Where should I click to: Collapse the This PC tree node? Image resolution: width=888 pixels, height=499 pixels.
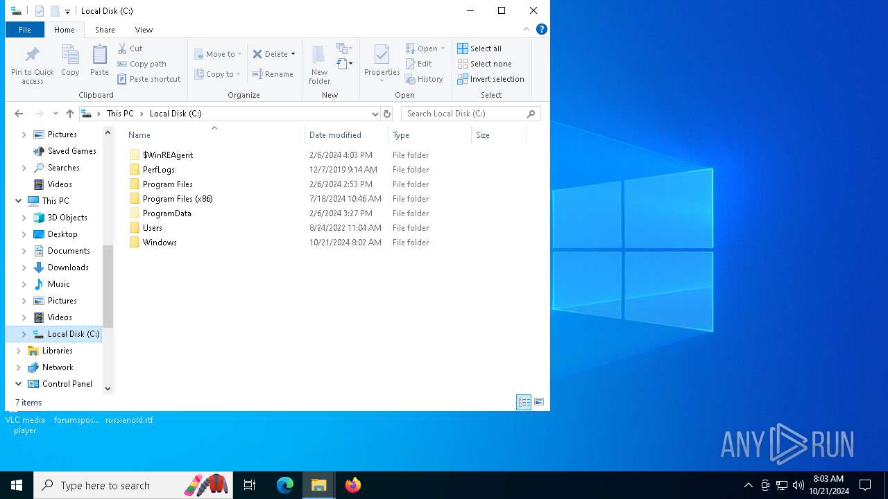[x=18, y=201]
